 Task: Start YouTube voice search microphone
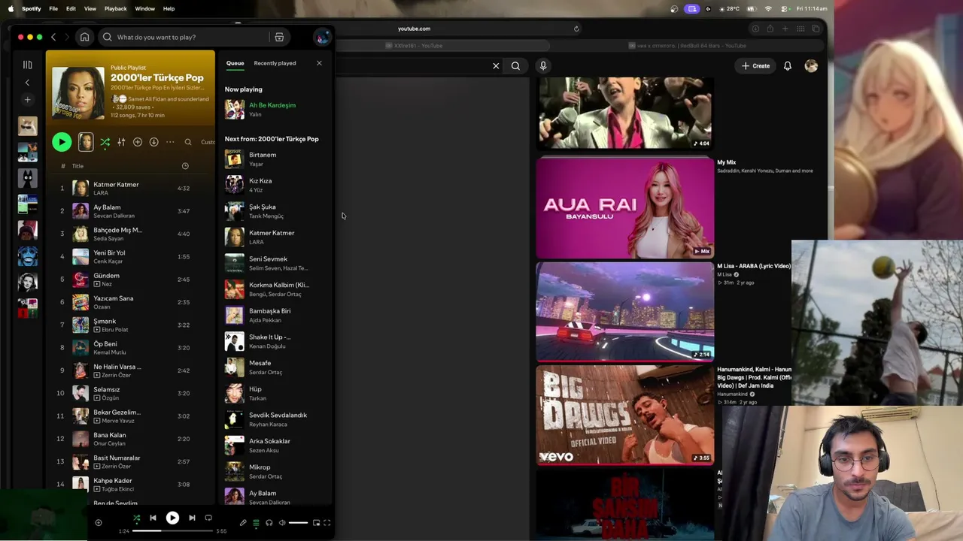[542, 66]
